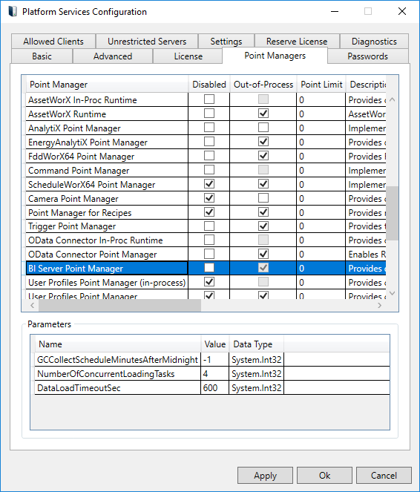Uncheck Disabled for User Profiles Point Manager (in-process)
Image resolution: width=420 pixels, height=492 pixels.
tap(209, 282)
